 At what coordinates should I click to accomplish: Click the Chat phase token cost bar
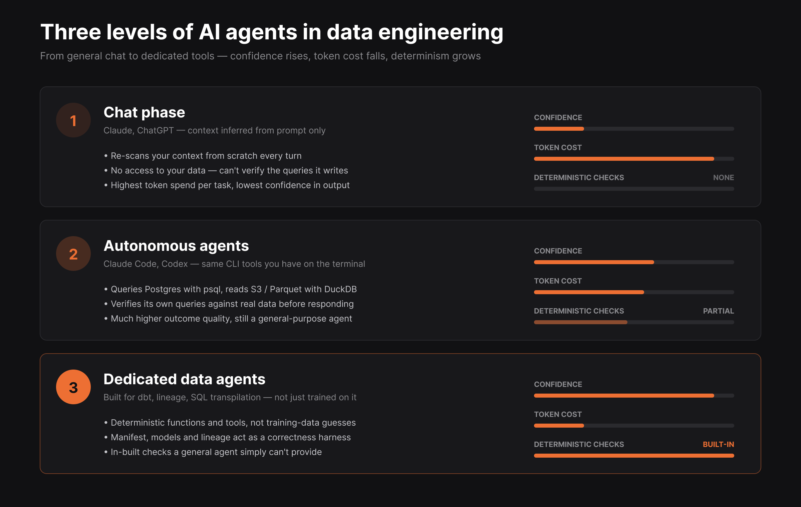tap(634, 159)
